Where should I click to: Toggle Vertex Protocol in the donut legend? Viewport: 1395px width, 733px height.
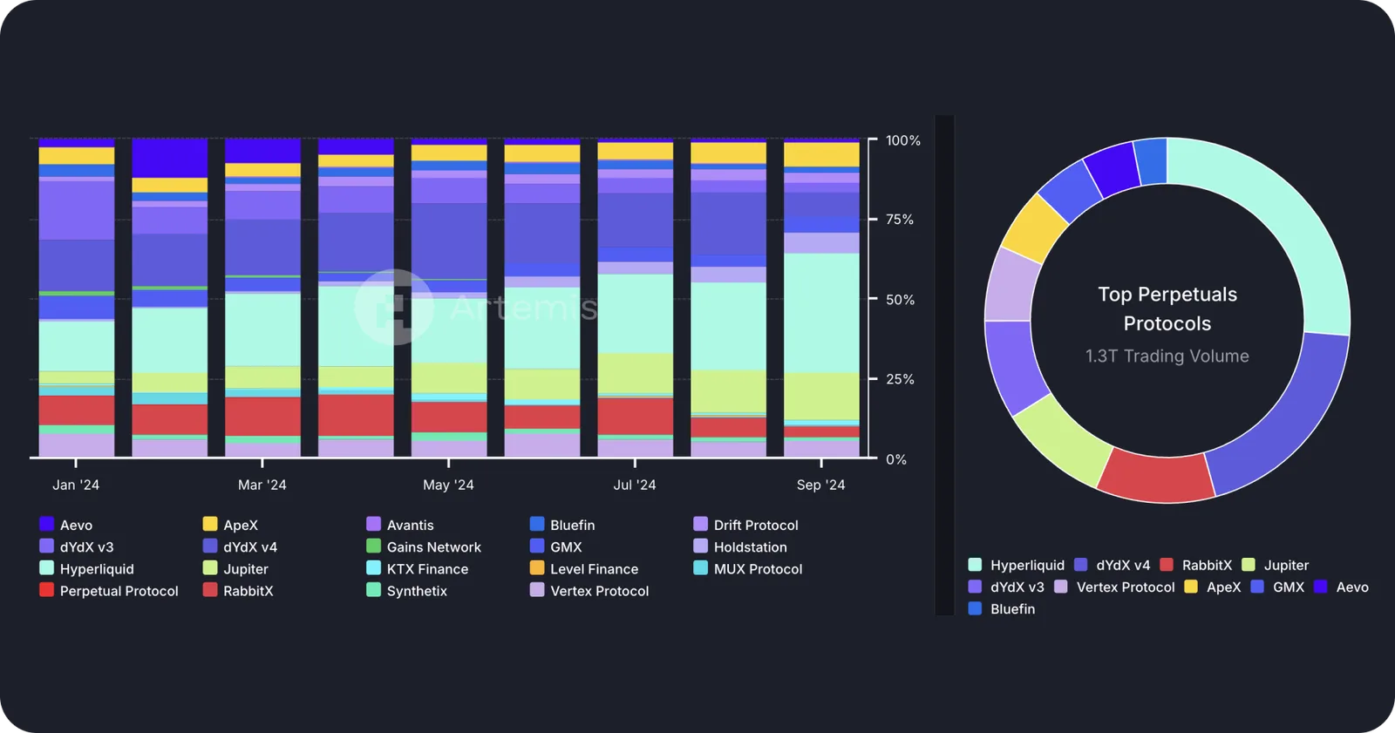click(x=1114, y=587)
